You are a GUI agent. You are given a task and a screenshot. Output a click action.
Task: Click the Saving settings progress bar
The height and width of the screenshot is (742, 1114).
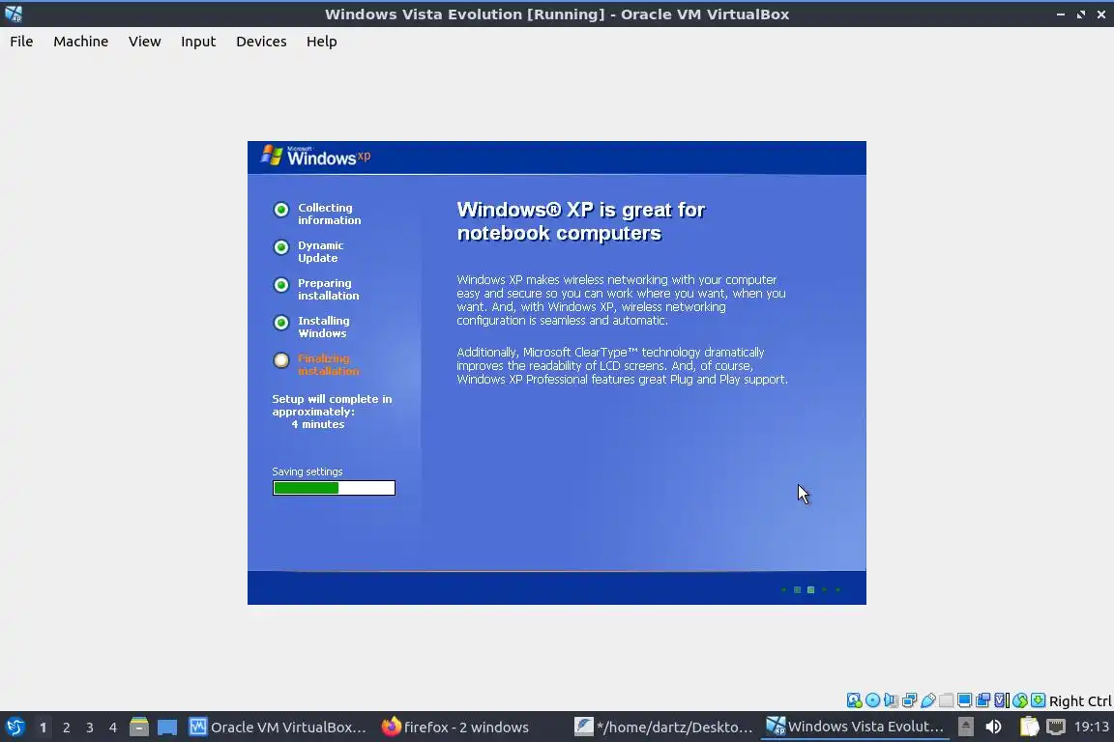tap(334, 488)
